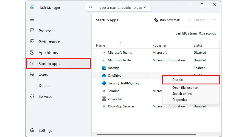
Task: Select the Microsoft To Do row
Action: click(x=155, y=60)
